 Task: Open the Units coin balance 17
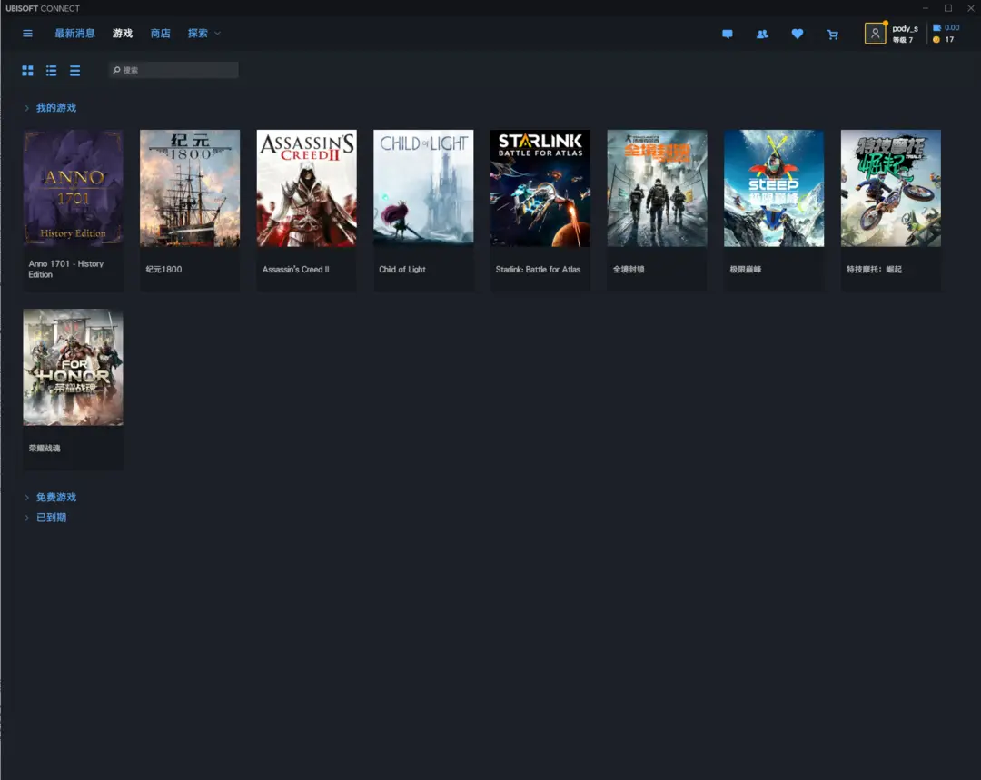point(944,39)
